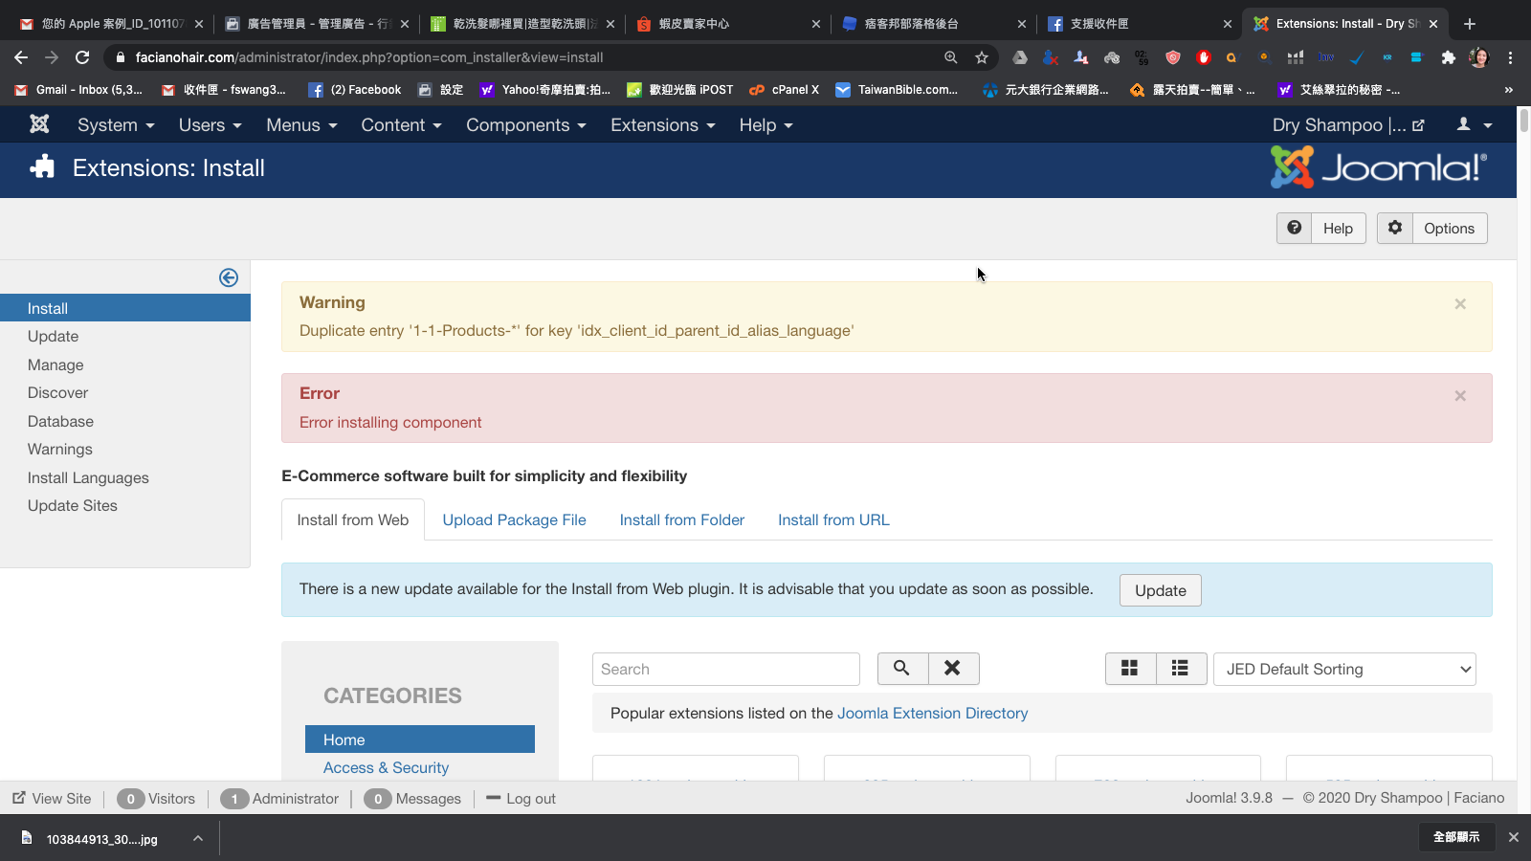The image size is (1531, 861).
Task: Switch to the Install from Folder tab
Action: 682,519
